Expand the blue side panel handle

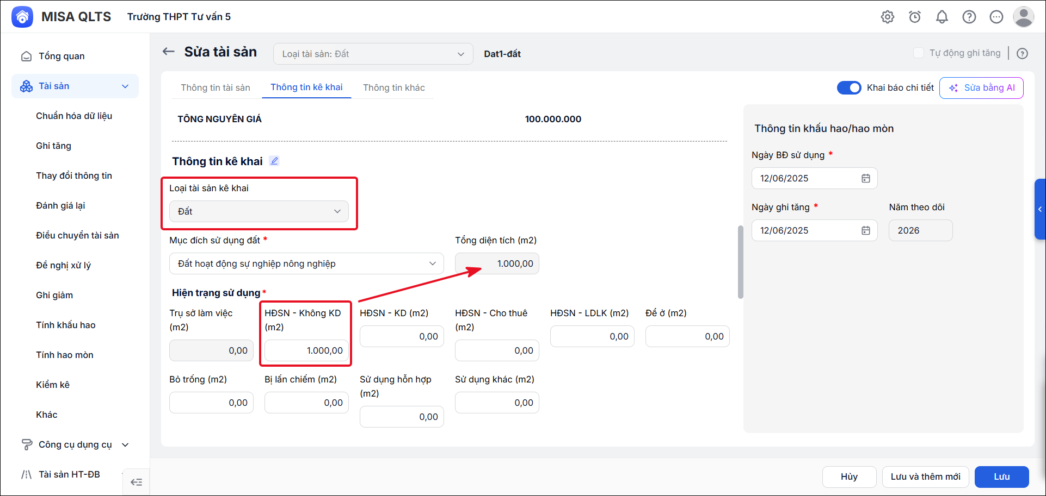tap(1040, 209)
